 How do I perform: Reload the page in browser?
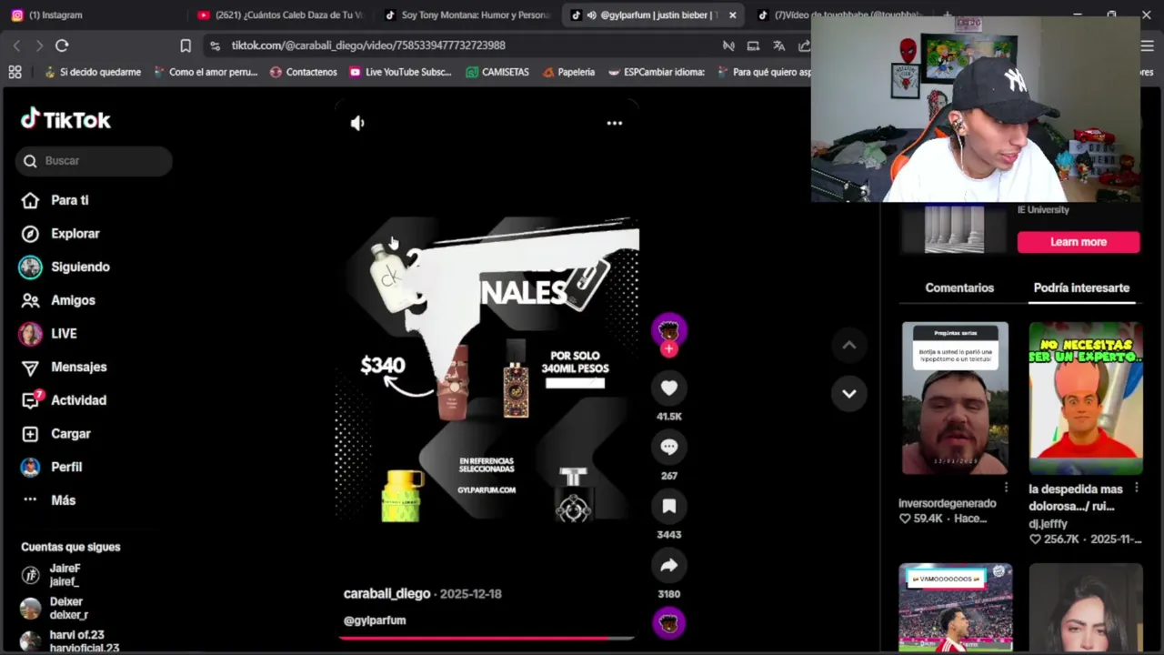(x=62, y=45)
